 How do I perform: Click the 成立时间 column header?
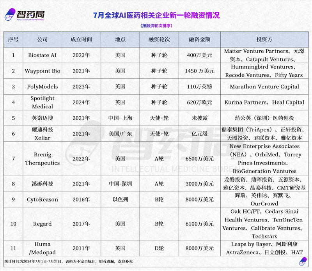pos(82,39)
